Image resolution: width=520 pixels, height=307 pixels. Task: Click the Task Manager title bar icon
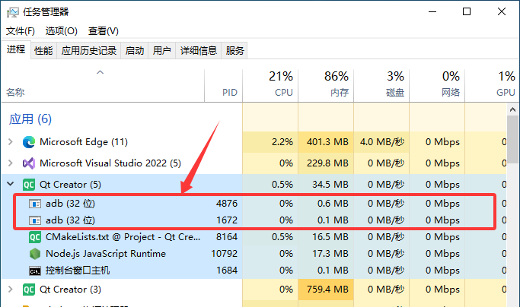pyautogui.click(x=13, y=12)
